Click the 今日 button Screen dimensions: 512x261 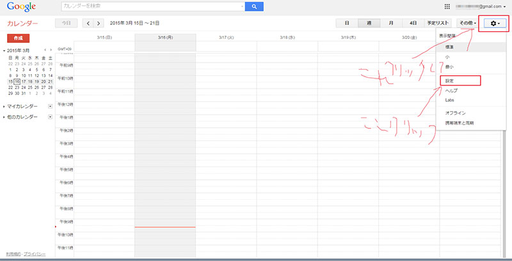(67, 23)
